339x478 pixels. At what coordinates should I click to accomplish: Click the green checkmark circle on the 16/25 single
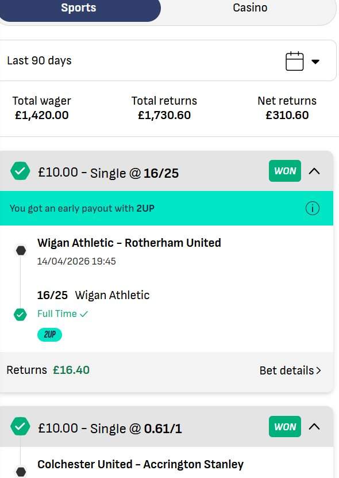pyautogui.click(x=20, y=171)
